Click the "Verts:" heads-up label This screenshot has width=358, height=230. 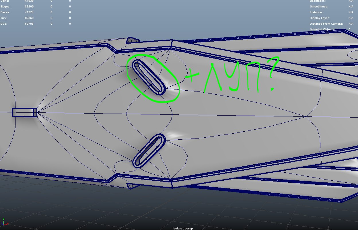pyautogui.click(x=5, y=1)
